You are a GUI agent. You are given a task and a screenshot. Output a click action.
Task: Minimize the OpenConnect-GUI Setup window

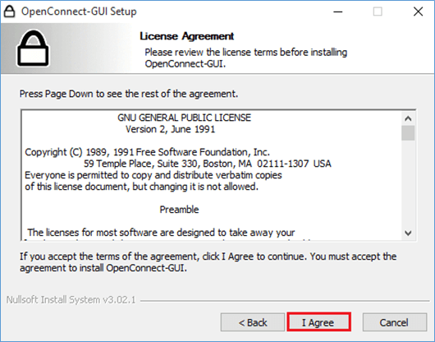pos(337,12)
